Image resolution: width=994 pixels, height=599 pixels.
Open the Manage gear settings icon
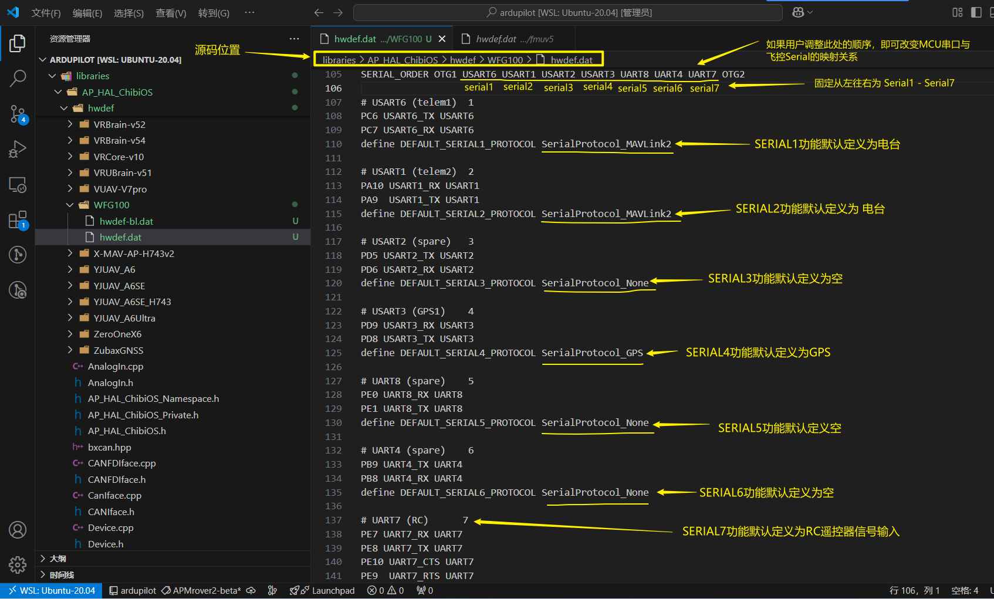(18, 564)
